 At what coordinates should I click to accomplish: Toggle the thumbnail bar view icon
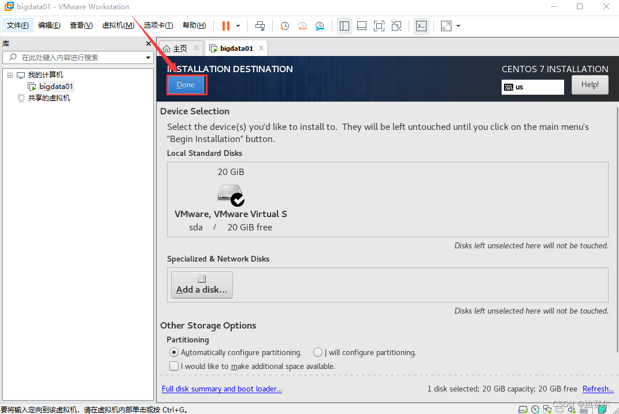(x=362, y=26)
